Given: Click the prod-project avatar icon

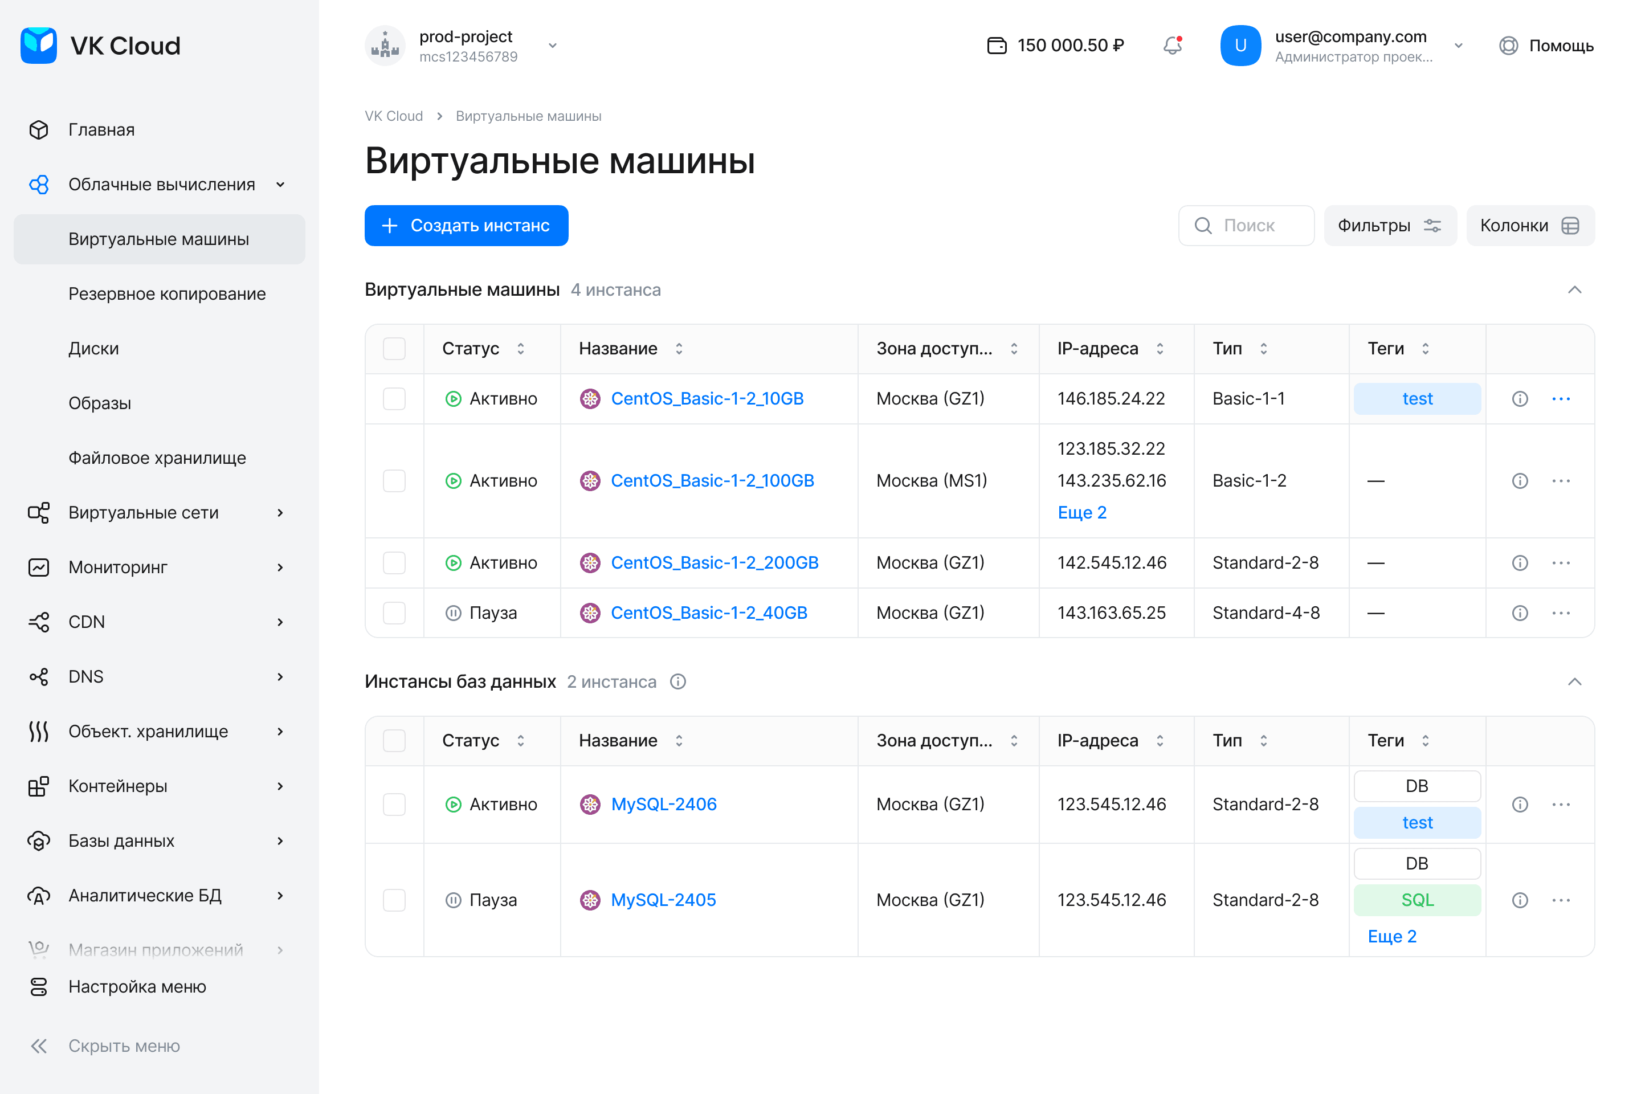Looking at the screenshot, I should 385,46.
